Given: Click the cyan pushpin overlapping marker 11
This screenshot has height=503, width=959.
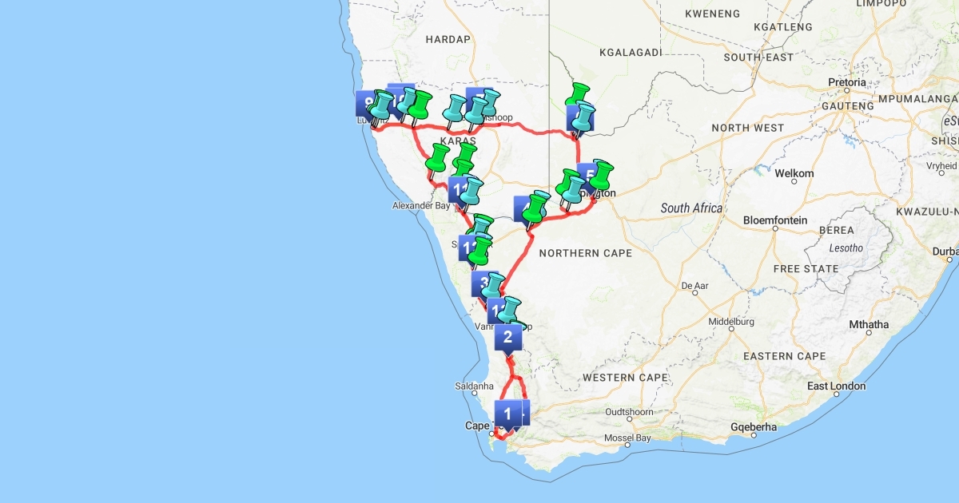Looking at the screenshot, I should point(471,191).
